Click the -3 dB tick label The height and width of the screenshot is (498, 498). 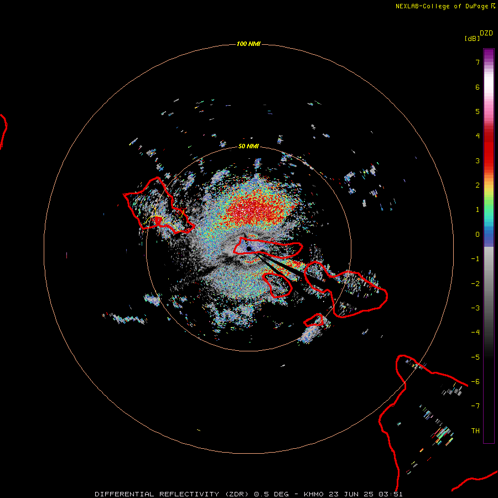475,308
